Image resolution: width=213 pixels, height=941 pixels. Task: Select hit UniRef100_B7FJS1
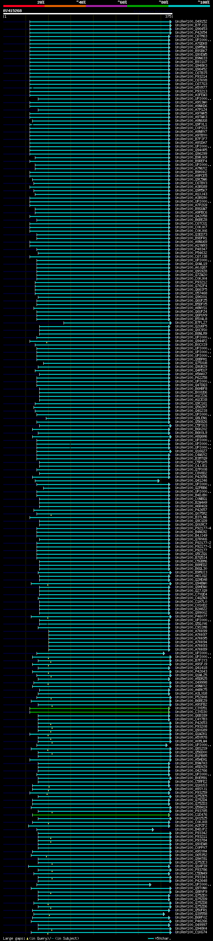pos(191,25)
